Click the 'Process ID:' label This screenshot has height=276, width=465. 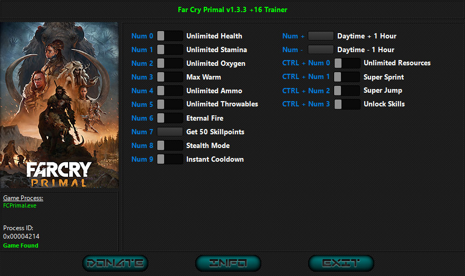tap(18, 228)
